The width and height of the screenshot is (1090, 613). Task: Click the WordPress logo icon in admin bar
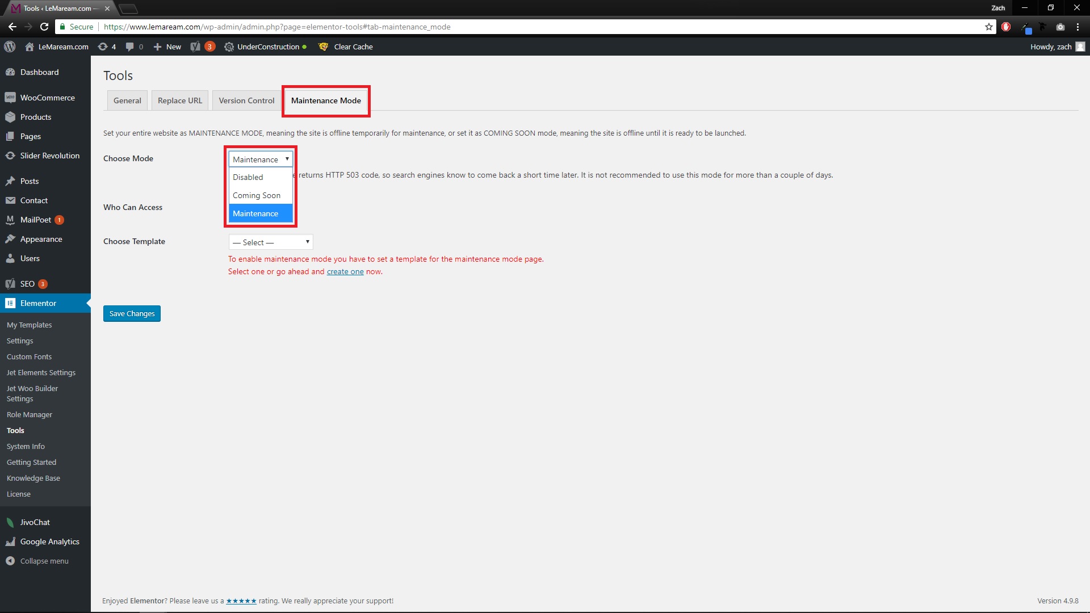point(10,47)
